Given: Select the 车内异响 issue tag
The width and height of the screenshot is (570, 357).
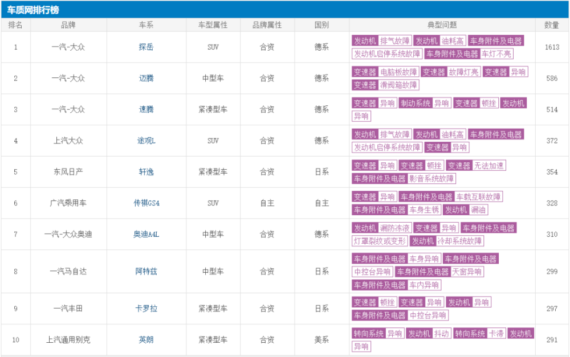Looking at the screenshot, I should (424, 285).
